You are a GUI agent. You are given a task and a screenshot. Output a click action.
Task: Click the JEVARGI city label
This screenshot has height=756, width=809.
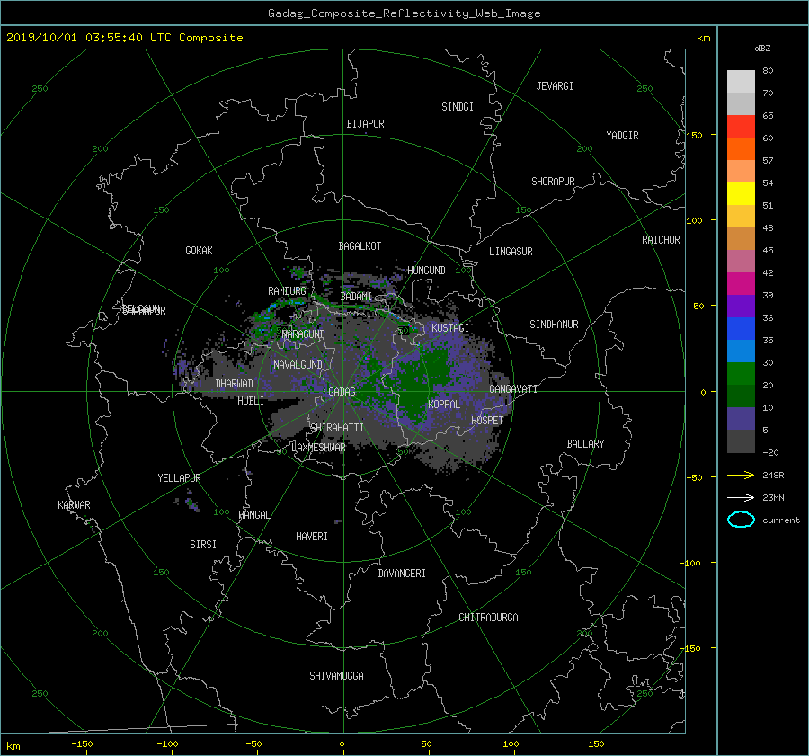[x=555, y=85]
